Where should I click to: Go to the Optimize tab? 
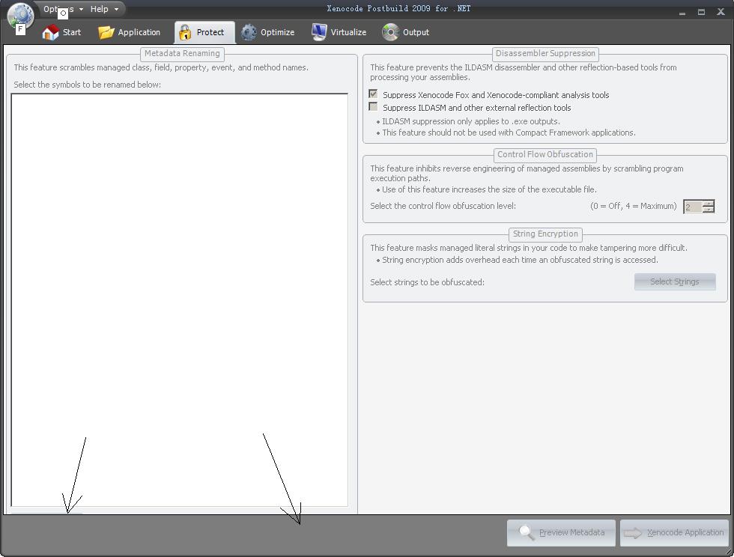point(268,32)
